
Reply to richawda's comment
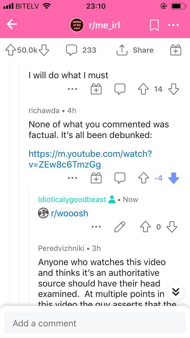coord(120,178)
